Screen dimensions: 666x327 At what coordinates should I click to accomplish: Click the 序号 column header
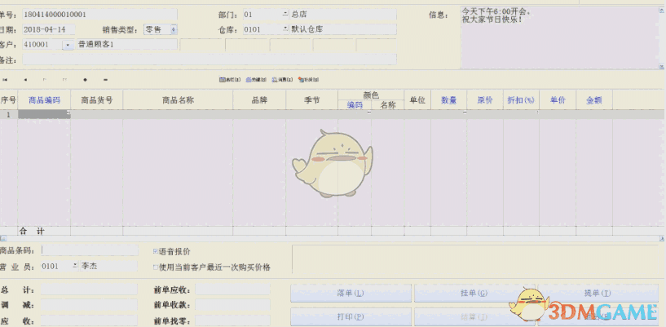(x=8, y=100)
